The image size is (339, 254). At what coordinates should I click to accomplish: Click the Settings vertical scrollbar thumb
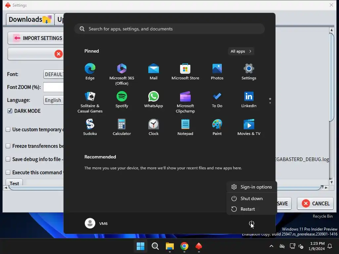pos(331,77)
